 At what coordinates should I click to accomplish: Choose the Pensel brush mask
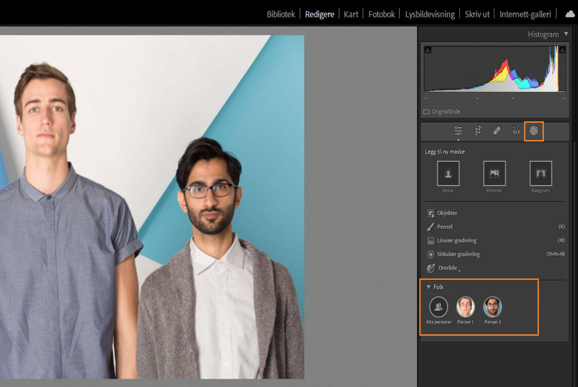pyautogui.click(x=445, y=227)
